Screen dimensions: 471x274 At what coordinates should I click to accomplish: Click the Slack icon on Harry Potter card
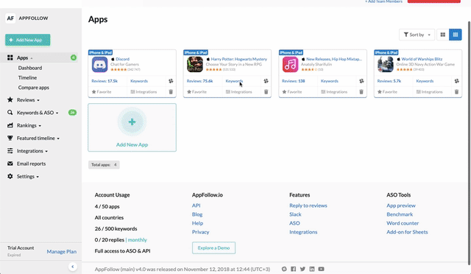[x=266, y=81]
